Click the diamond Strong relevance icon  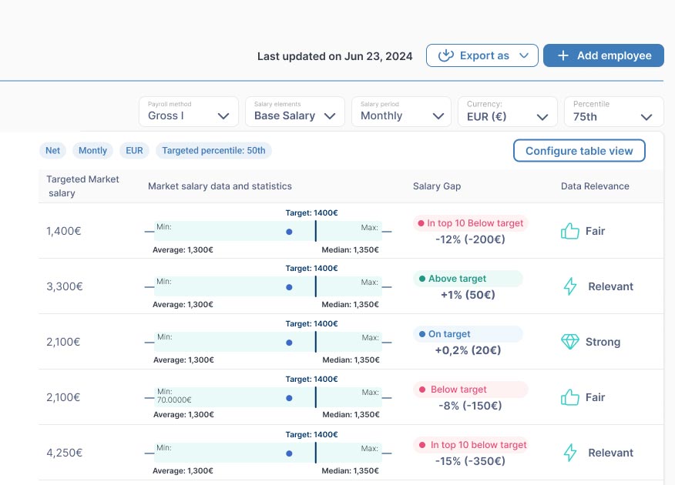pyautogui.click(x=569, y=342)
